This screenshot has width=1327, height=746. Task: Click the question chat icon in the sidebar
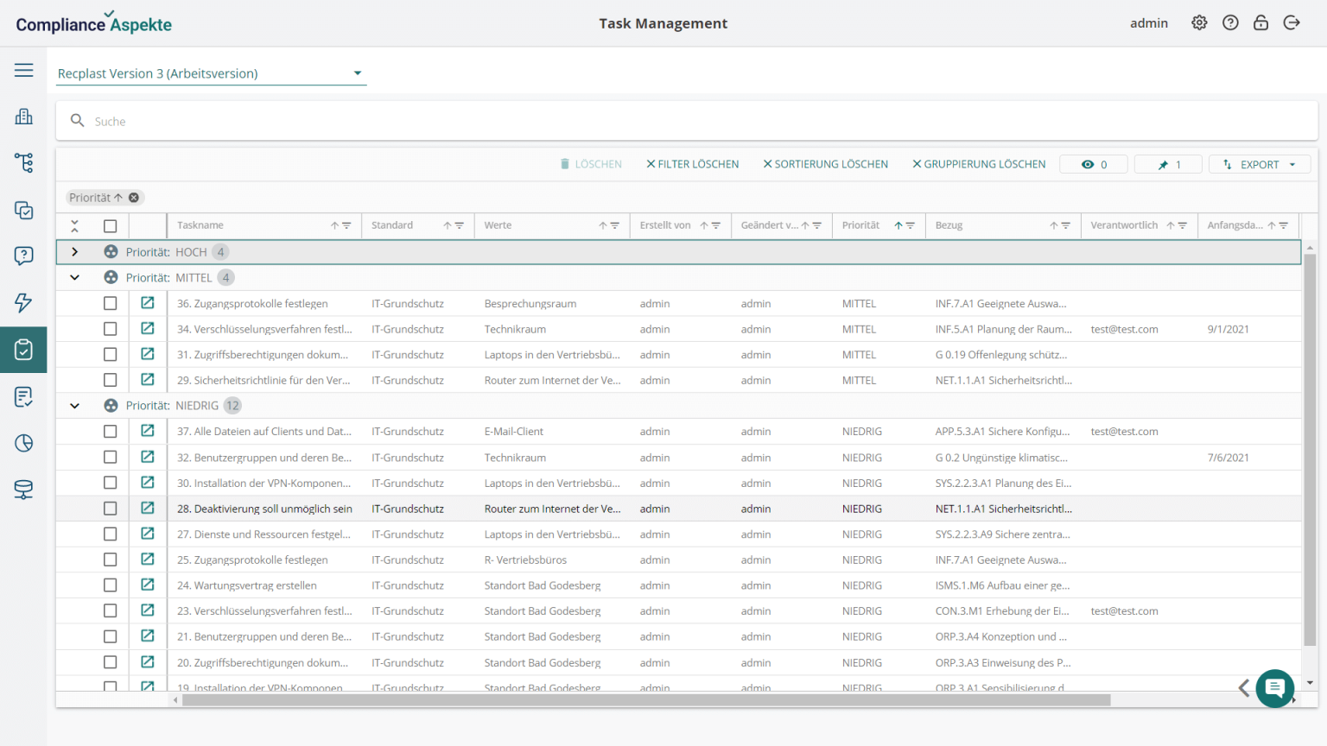[23, 256]
